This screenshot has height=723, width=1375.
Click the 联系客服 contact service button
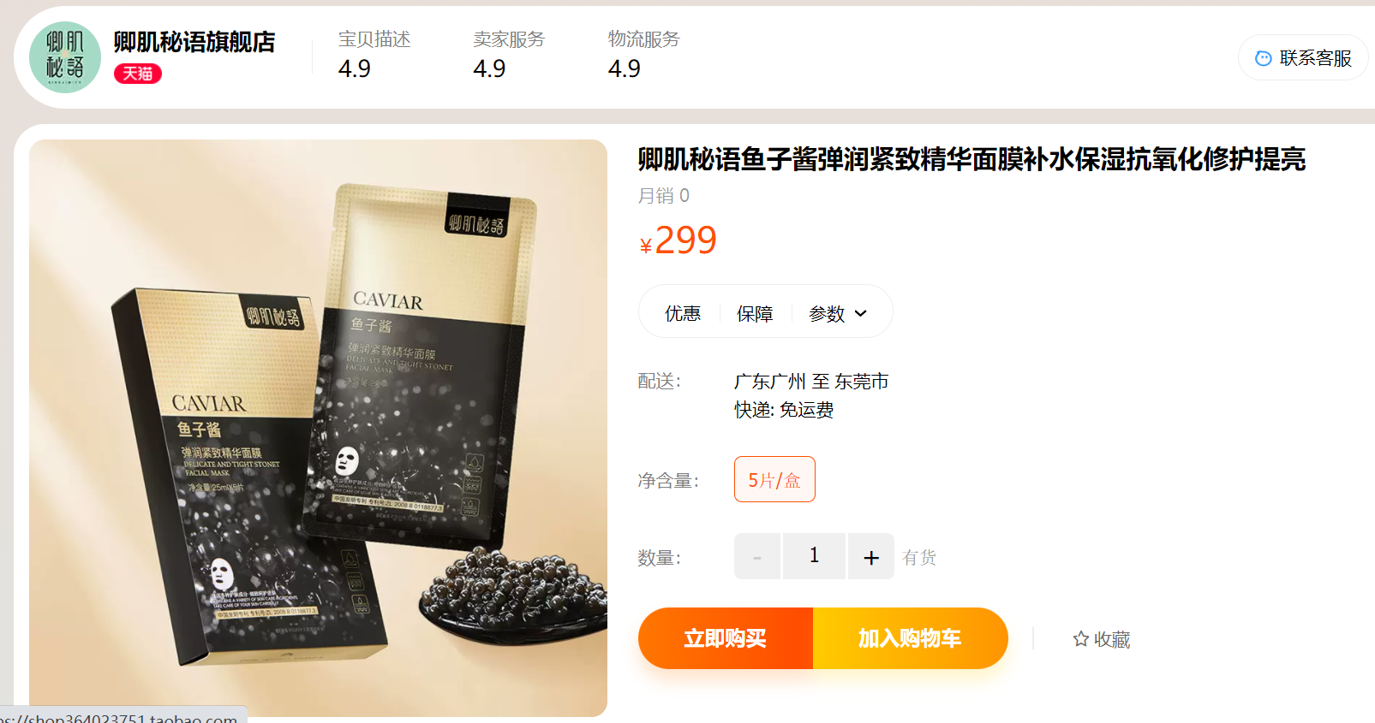1303,57
